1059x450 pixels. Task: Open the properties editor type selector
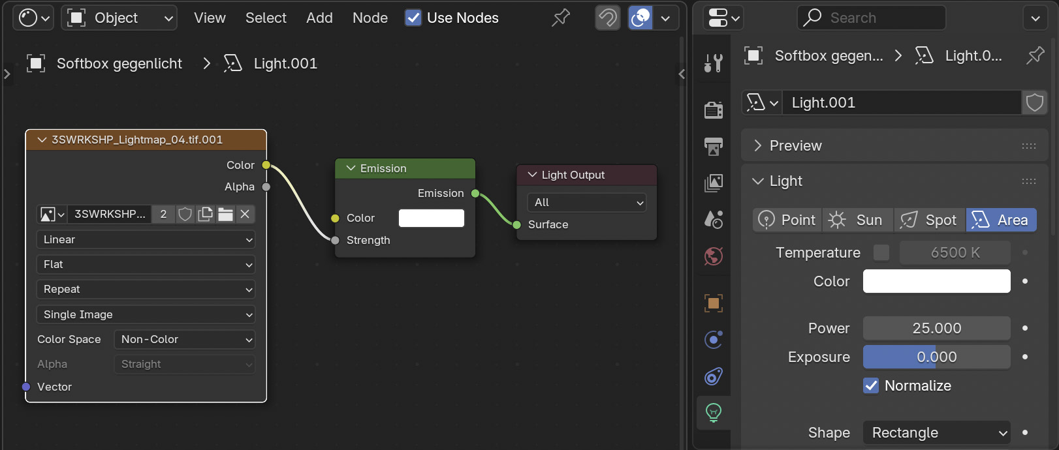click(x=723, y=18)
